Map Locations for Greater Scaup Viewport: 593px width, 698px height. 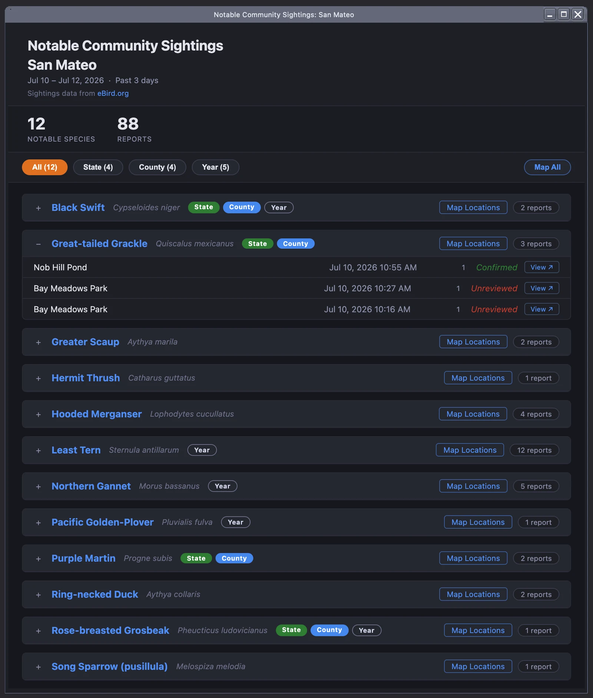pos(473,342)
